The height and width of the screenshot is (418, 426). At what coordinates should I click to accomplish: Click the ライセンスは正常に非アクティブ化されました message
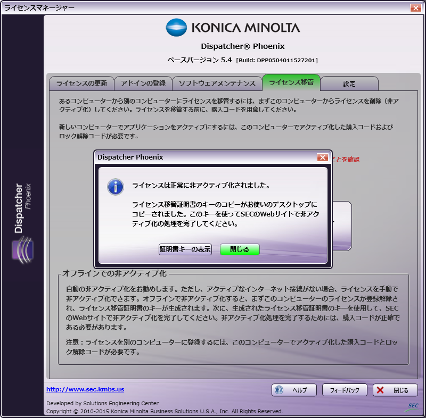pos(201,186)
